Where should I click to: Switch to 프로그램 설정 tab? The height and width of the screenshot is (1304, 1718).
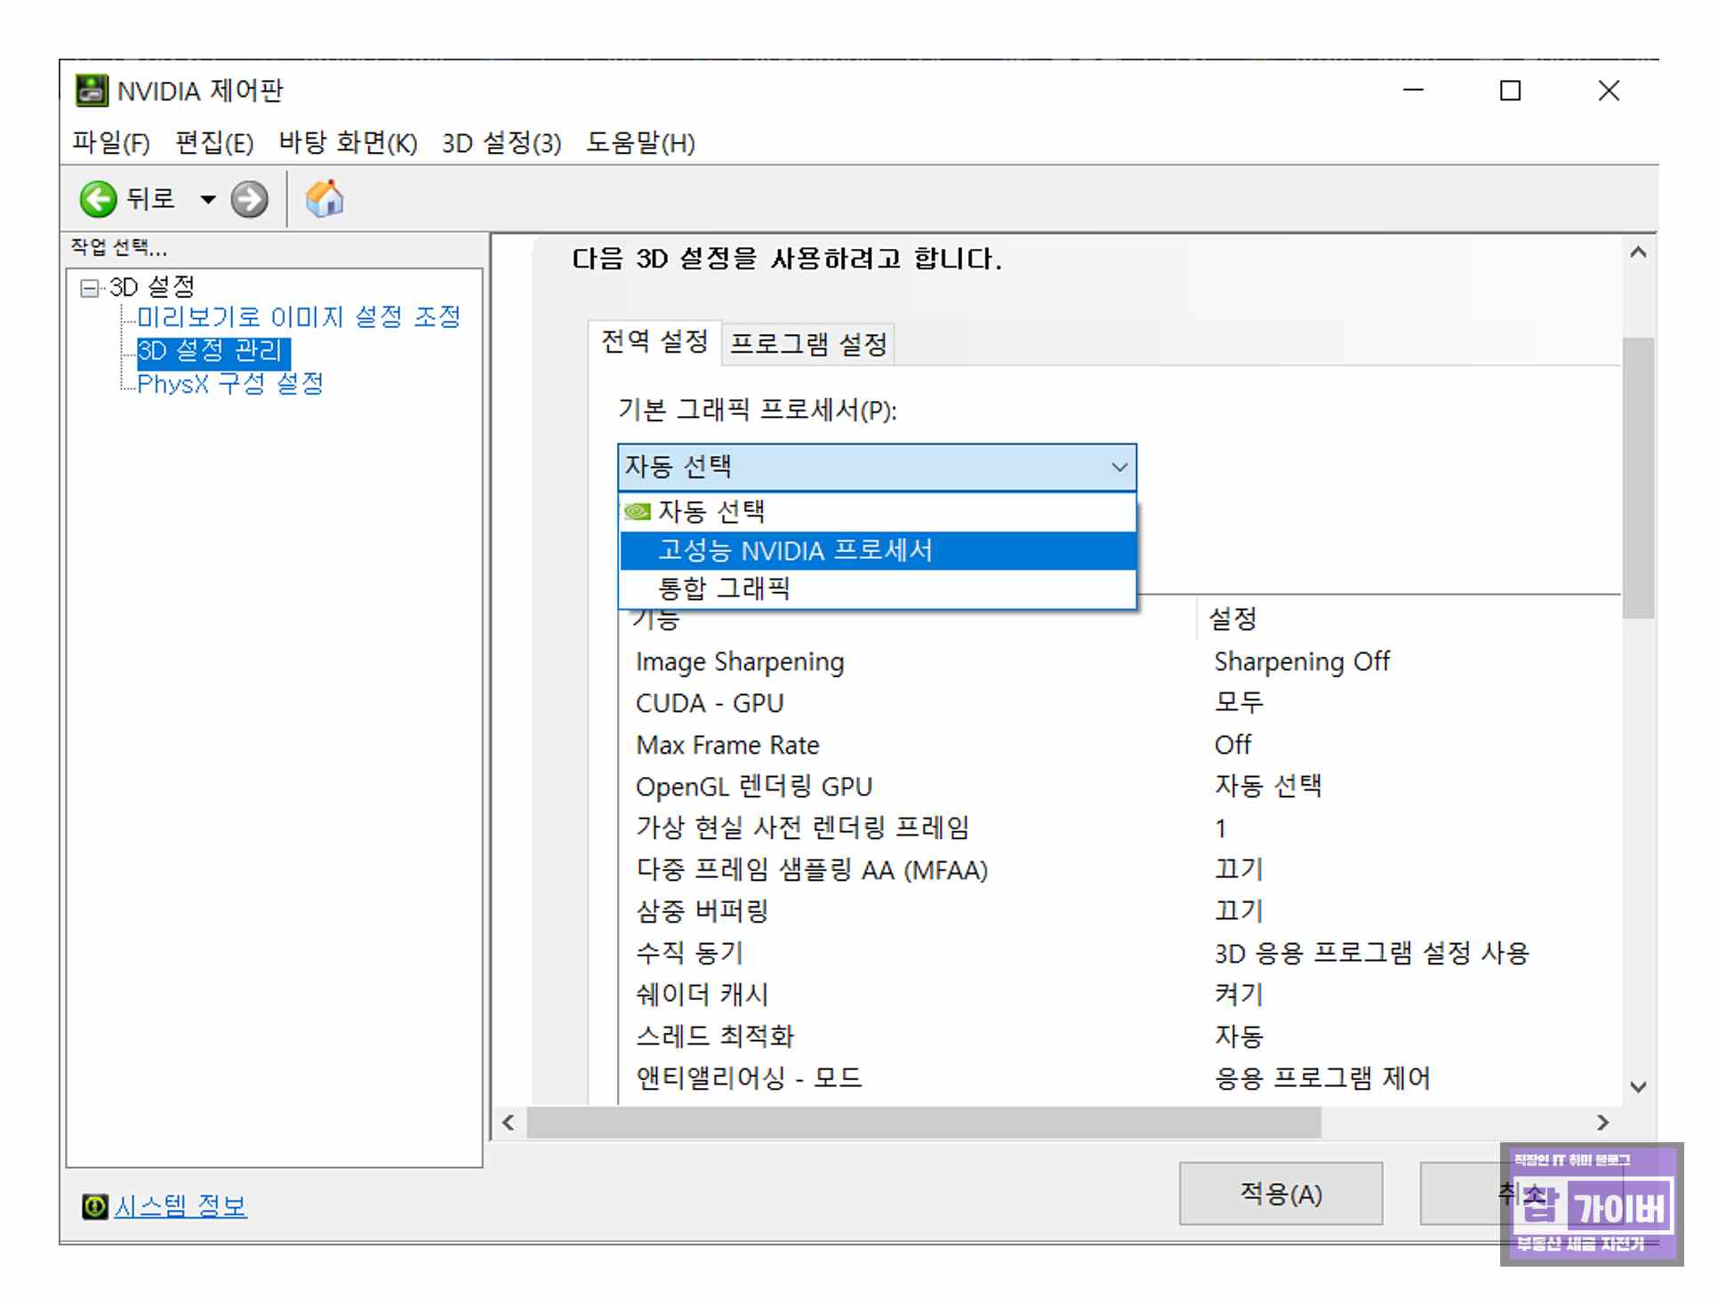point(807,345)
